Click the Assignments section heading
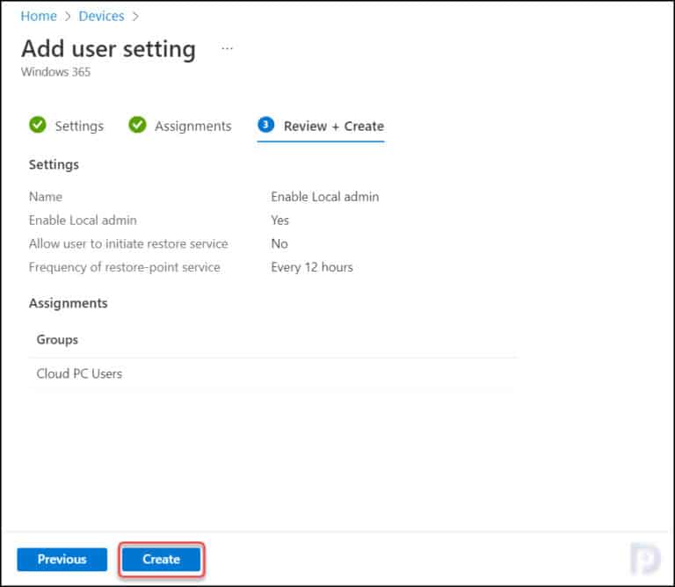The image size is (675, 587). [x=68, y=303]
